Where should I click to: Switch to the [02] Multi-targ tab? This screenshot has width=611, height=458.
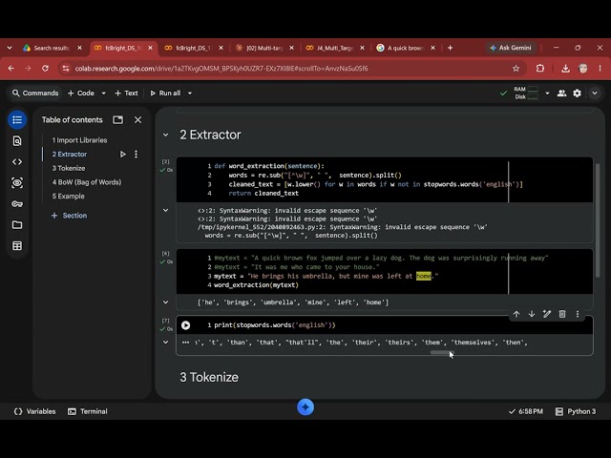264,48
